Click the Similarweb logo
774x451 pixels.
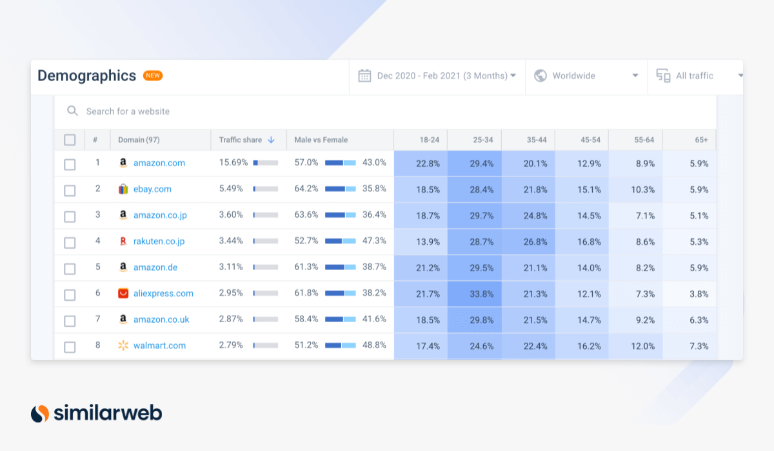(97, 413)
